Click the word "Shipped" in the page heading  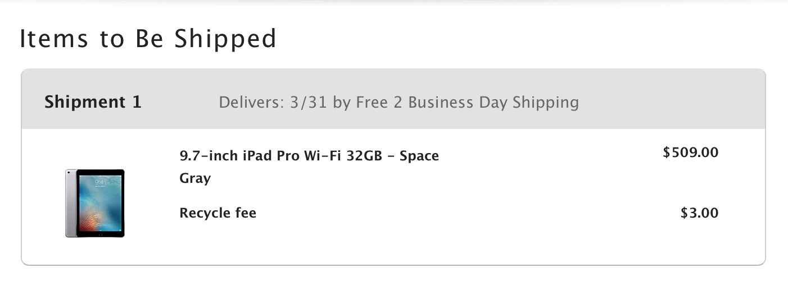[225, 39]
